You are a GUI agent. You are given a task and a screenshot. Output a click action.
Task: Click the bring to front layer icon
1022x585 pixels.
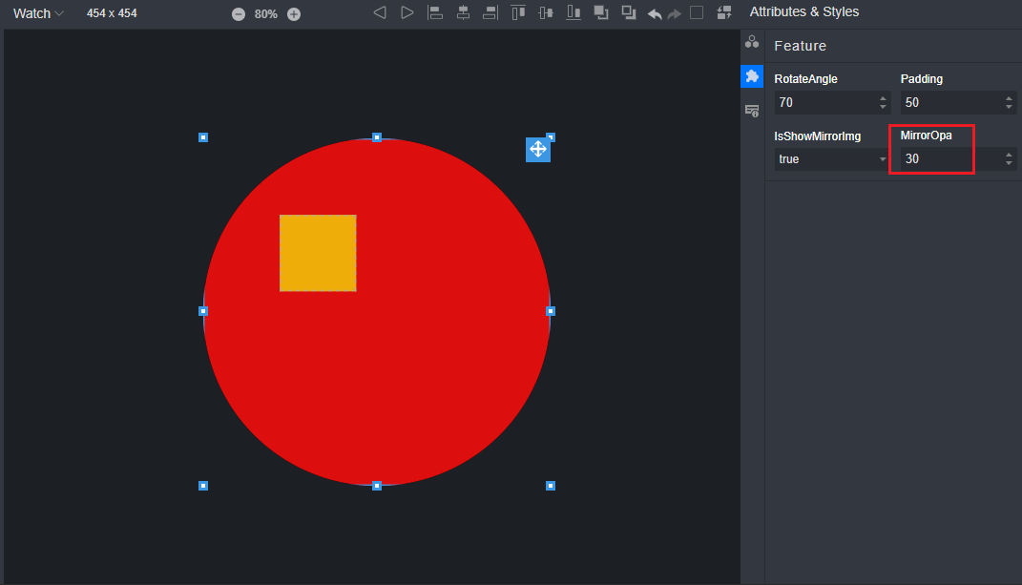coord(601,12)
